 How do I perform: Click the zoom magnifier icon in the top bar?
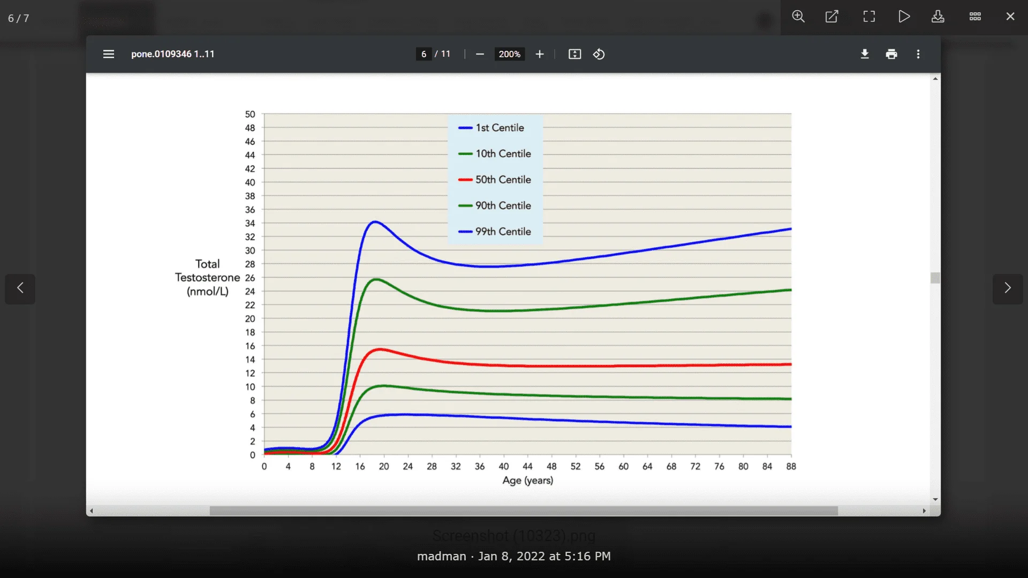point(798,17)
